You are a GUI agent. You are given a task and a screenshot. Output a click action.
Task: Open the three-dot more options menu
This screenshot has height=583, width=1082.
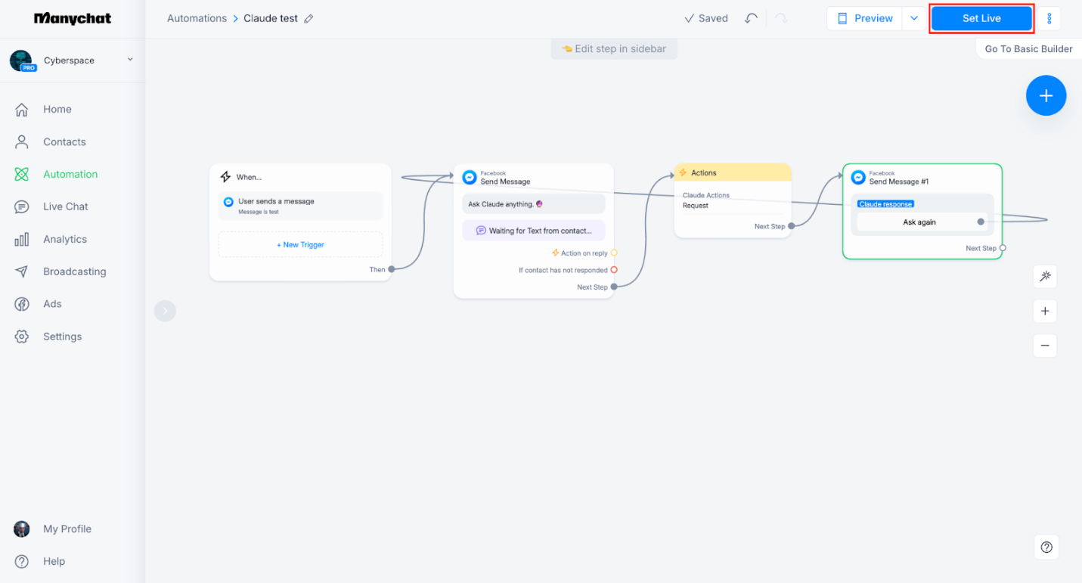click(1049, 18)
